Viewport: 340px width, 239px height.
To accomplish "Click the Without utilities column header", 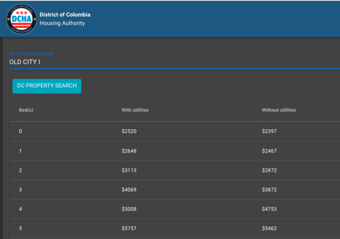I will (279, 110).
